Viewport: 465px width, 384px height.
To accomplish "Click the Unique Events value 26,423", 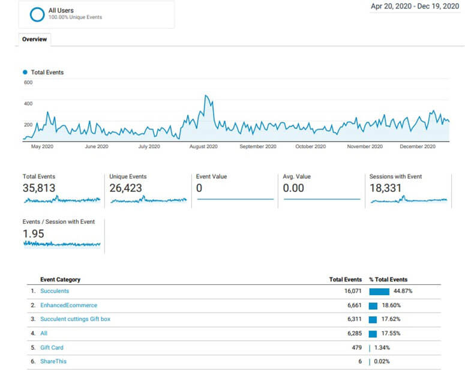I will coord(126,188).
